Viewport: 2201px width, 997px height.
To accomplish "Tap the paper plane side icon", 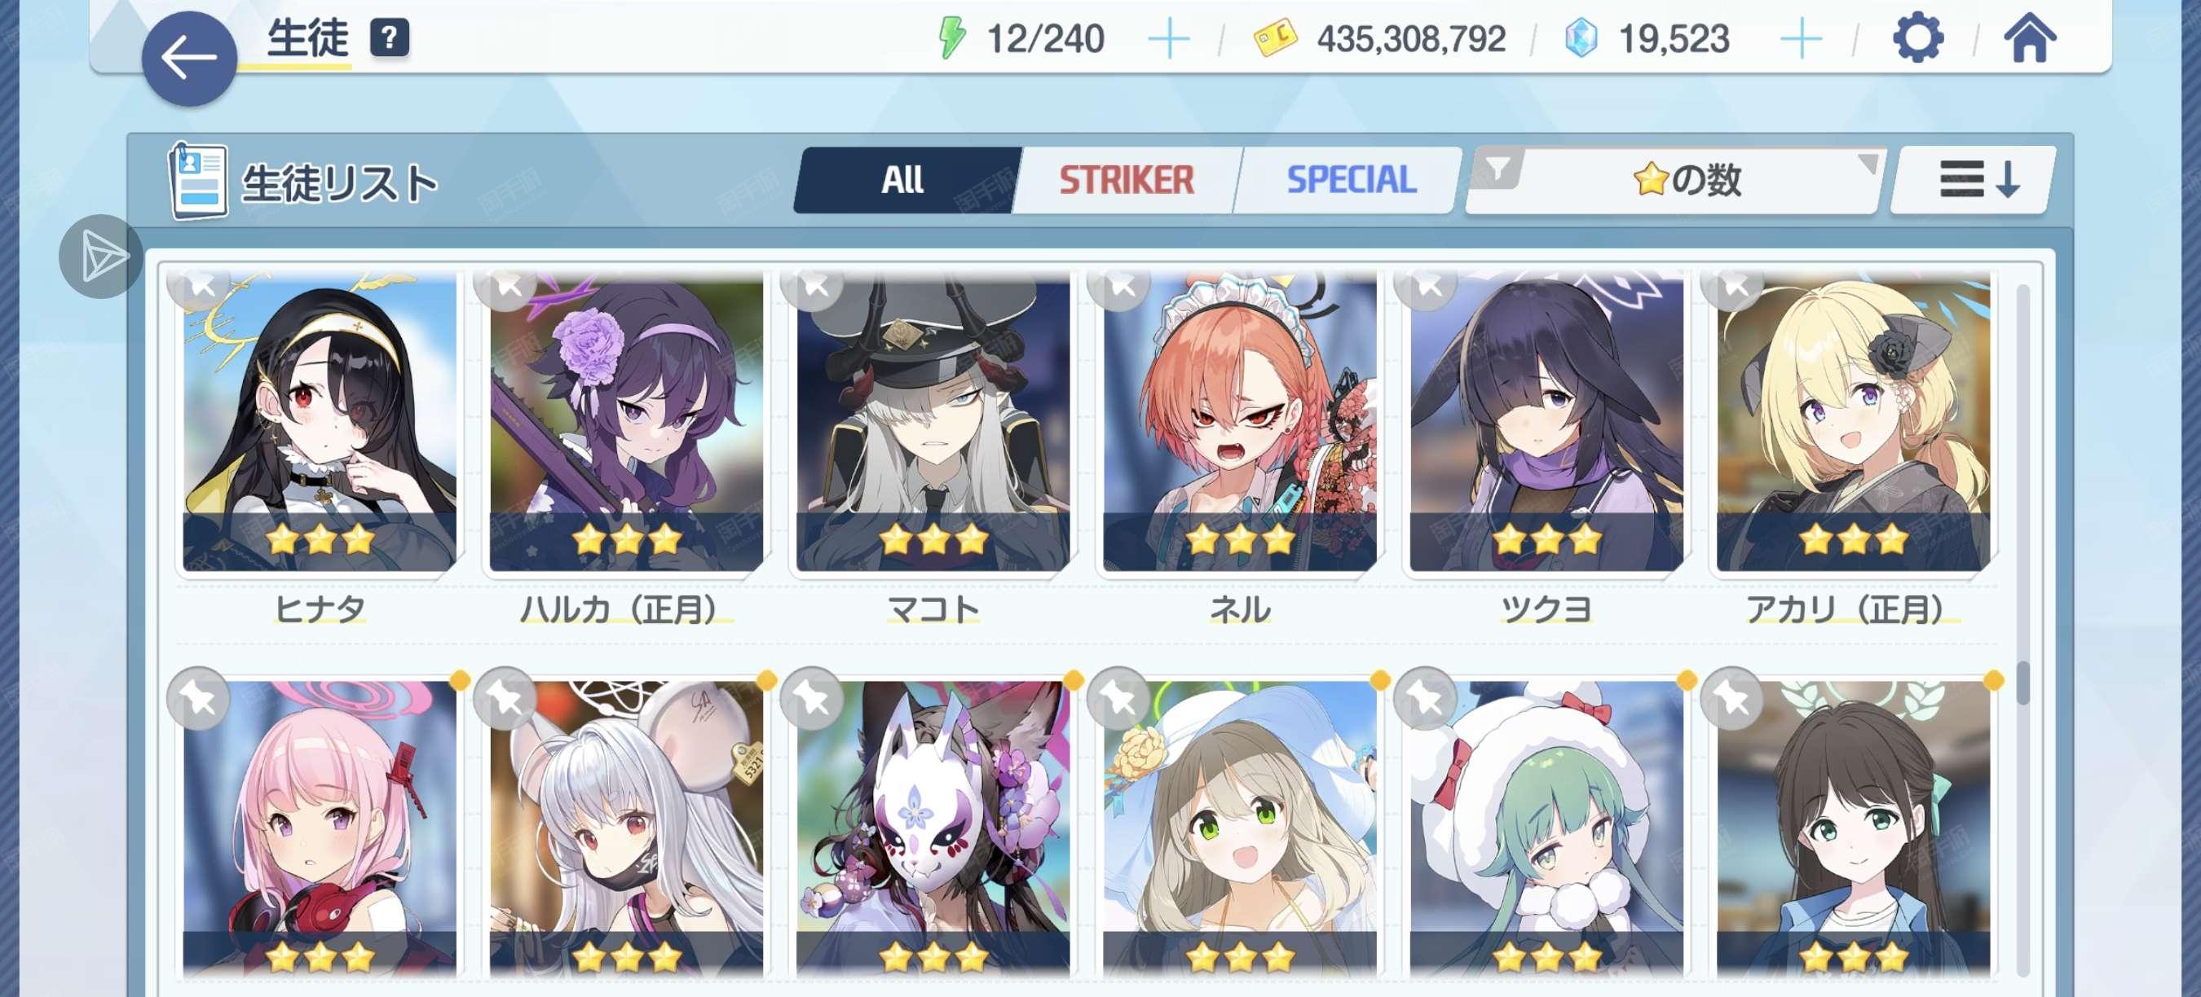I will pos(101,256).
